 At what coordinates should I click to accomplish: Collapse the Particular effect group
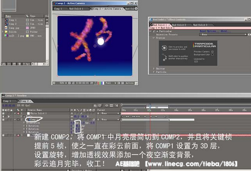[x=150, y=31]
